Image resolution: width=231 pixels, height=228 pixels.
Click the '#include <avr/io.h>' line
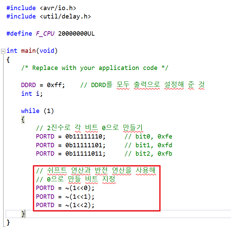point(41,8)
